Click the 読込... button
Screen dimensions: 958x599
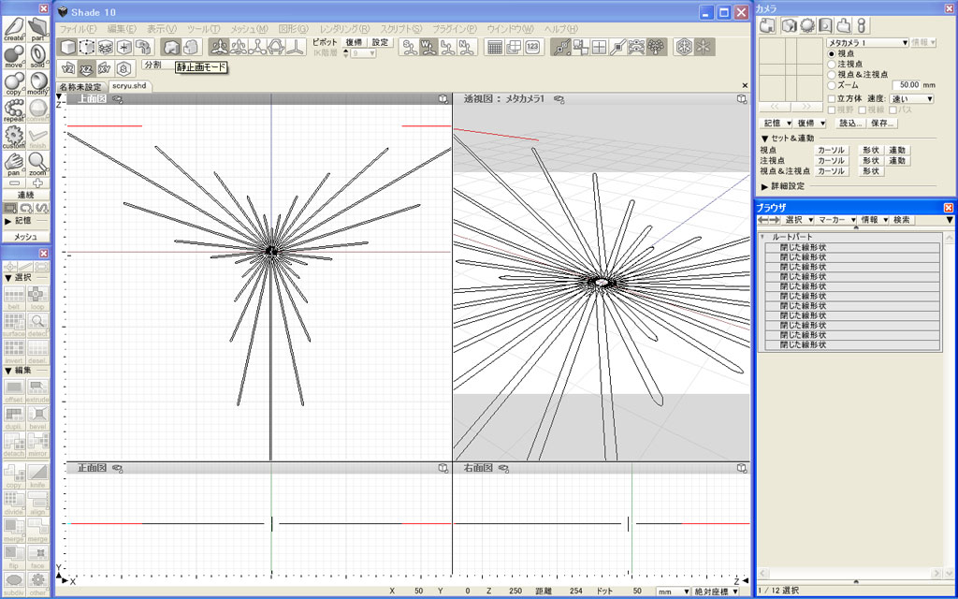(850, 124)
